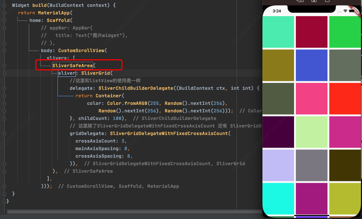Tap the royal blue grid cell
This screenshot has height=219, width=362.
[311, 65]
